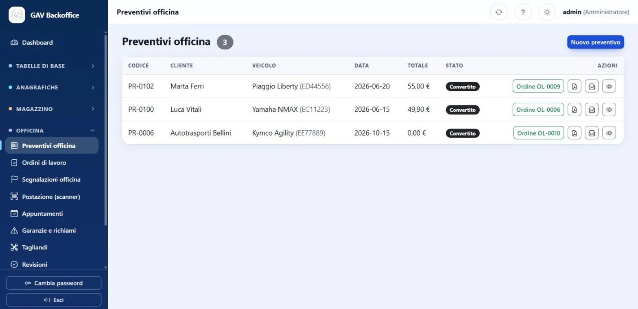Navigate to Postazione (scanner)
This screenshot has height=309, width=638.
click(x=52, y=197)
